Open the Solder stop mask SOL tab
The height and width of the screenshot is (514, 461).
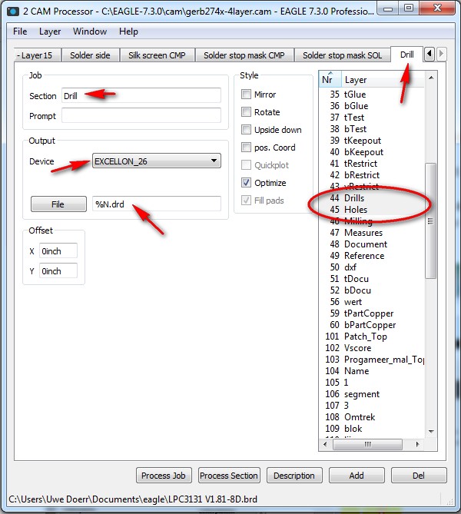pos(342,55)
